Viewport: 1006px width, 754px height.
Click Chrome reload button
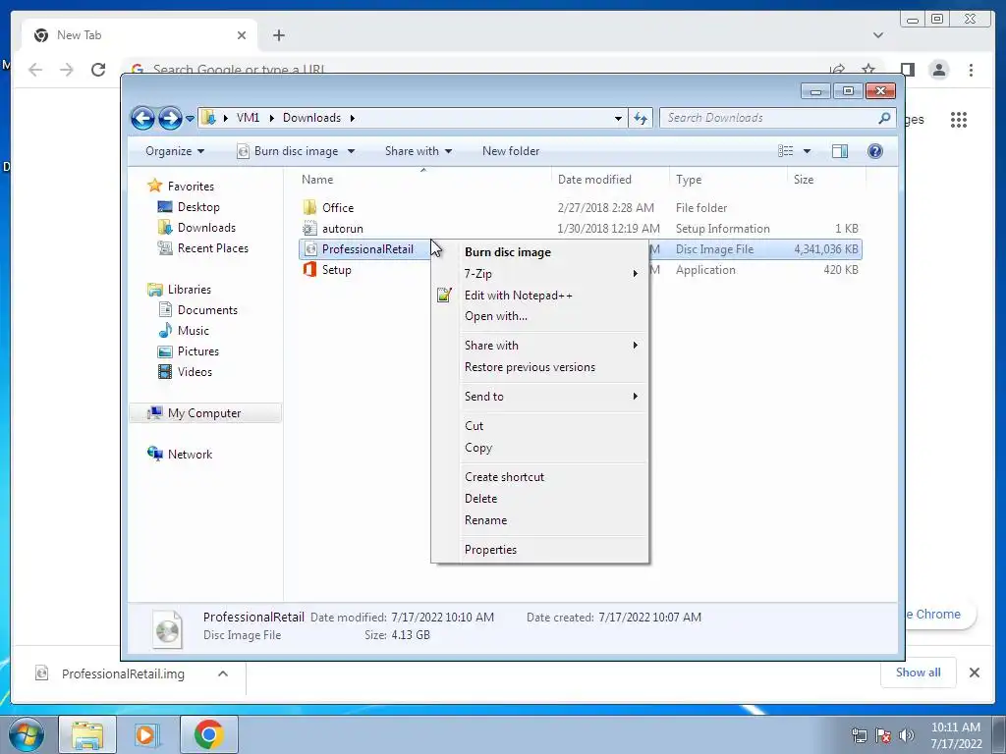pyautogui.click(x=98, y=70)
